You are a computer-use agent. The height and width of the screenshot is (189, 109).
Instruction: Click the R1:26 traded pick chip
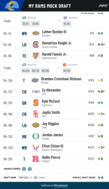[67, 24]
